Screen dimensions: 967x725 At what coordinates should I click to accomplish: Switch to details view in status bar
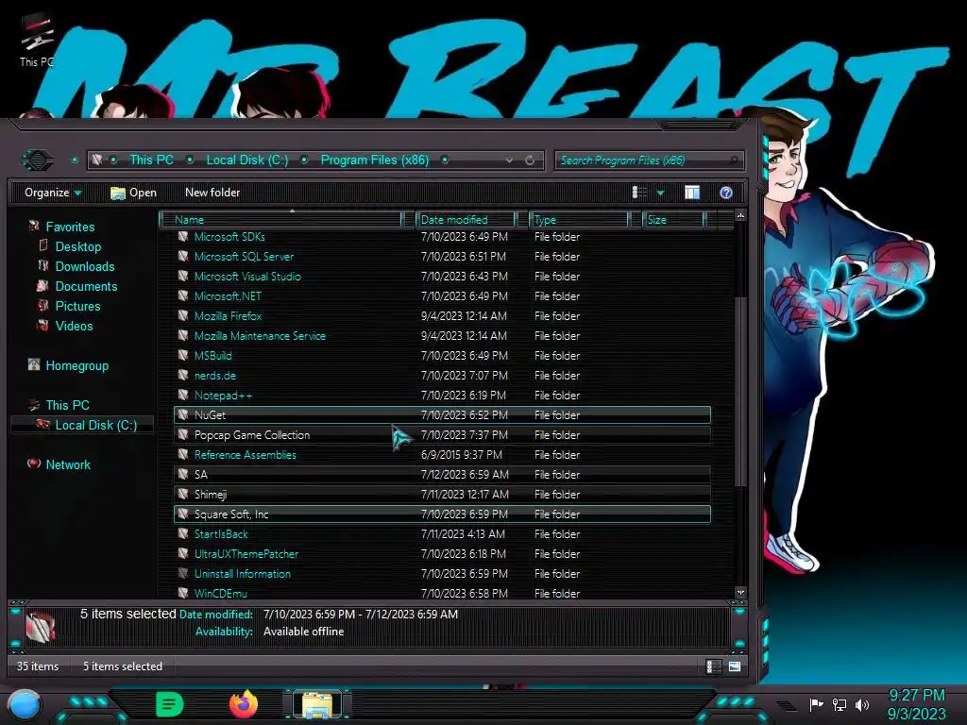(713, 666)
